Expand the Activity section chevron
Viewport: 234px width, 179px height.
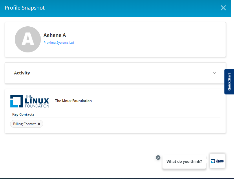click(214, 73)
